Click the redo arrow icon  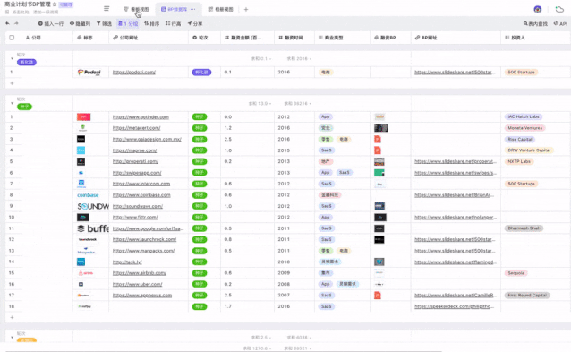[x=16, y=23]
